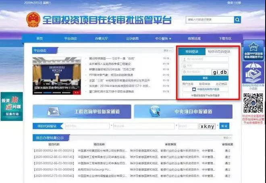Image resolution: width=266 pixels, height=183 pixels.
Task: Click the national emblem logo
Action: coord(33,20)
